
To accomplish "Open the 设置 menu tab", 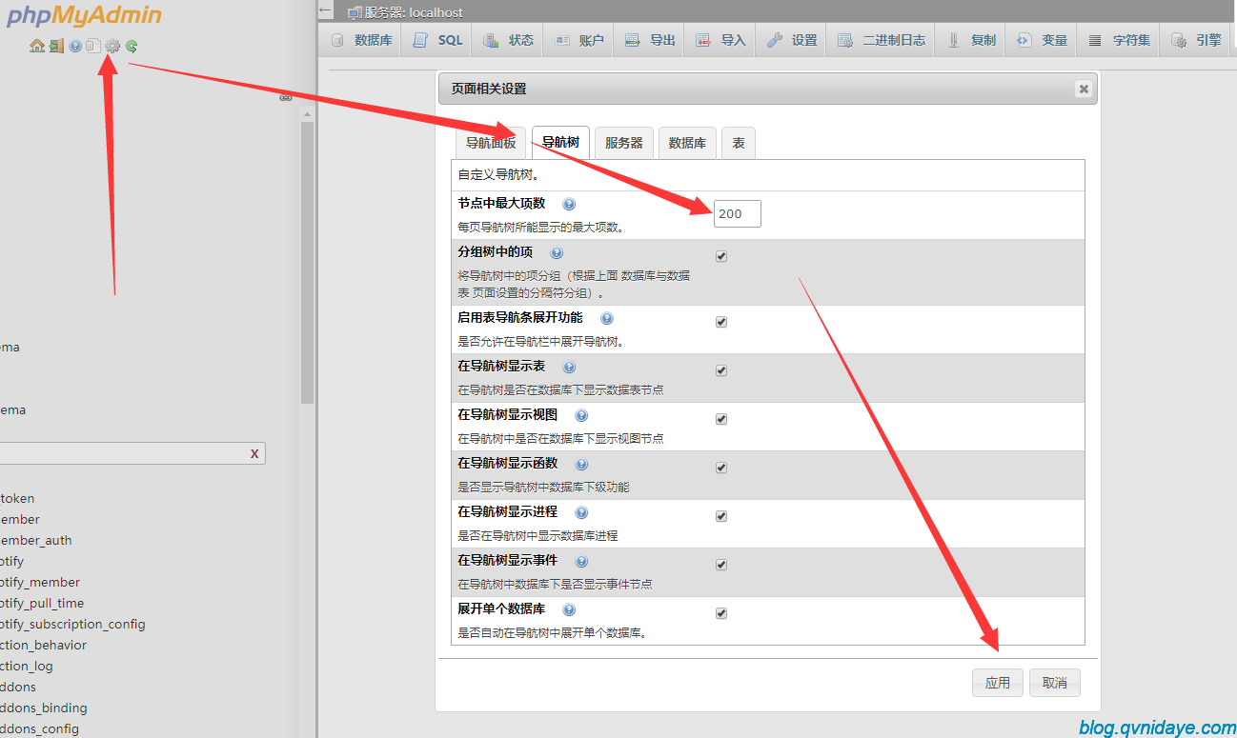I will coord(792,40).
